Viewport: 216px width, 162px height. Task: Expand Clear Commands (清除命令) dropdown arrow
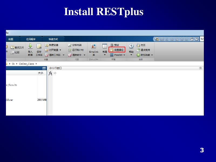[x=85, y=55]
